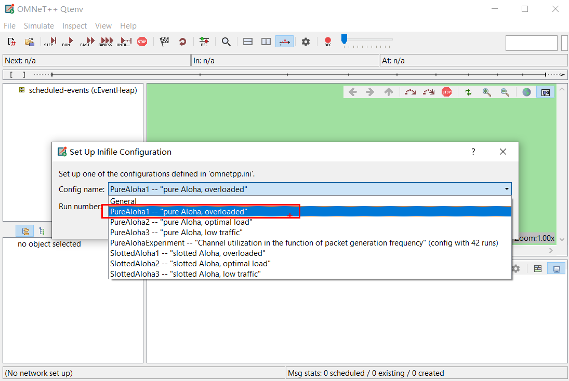Toggle the module view mode icon
Image resolution: width=569 pixels, height=381 pixels.
pyautogui.click(x=546, y=92)
